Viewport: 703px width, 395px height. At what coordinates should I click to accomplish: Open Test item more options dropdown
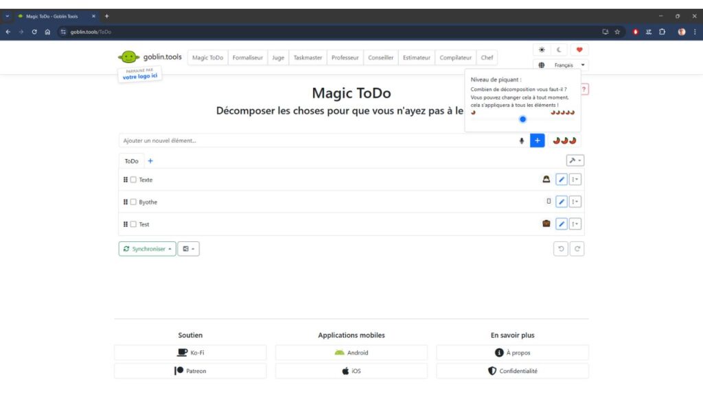(x=575, y=224)
